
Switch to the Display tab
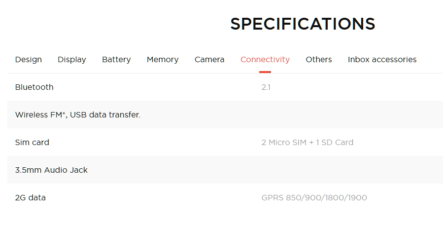pyautogui.click(x=72, y=59)
